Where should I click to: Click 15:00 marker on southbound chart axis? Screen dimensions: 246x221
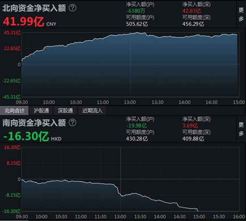(x=199, y=217)
